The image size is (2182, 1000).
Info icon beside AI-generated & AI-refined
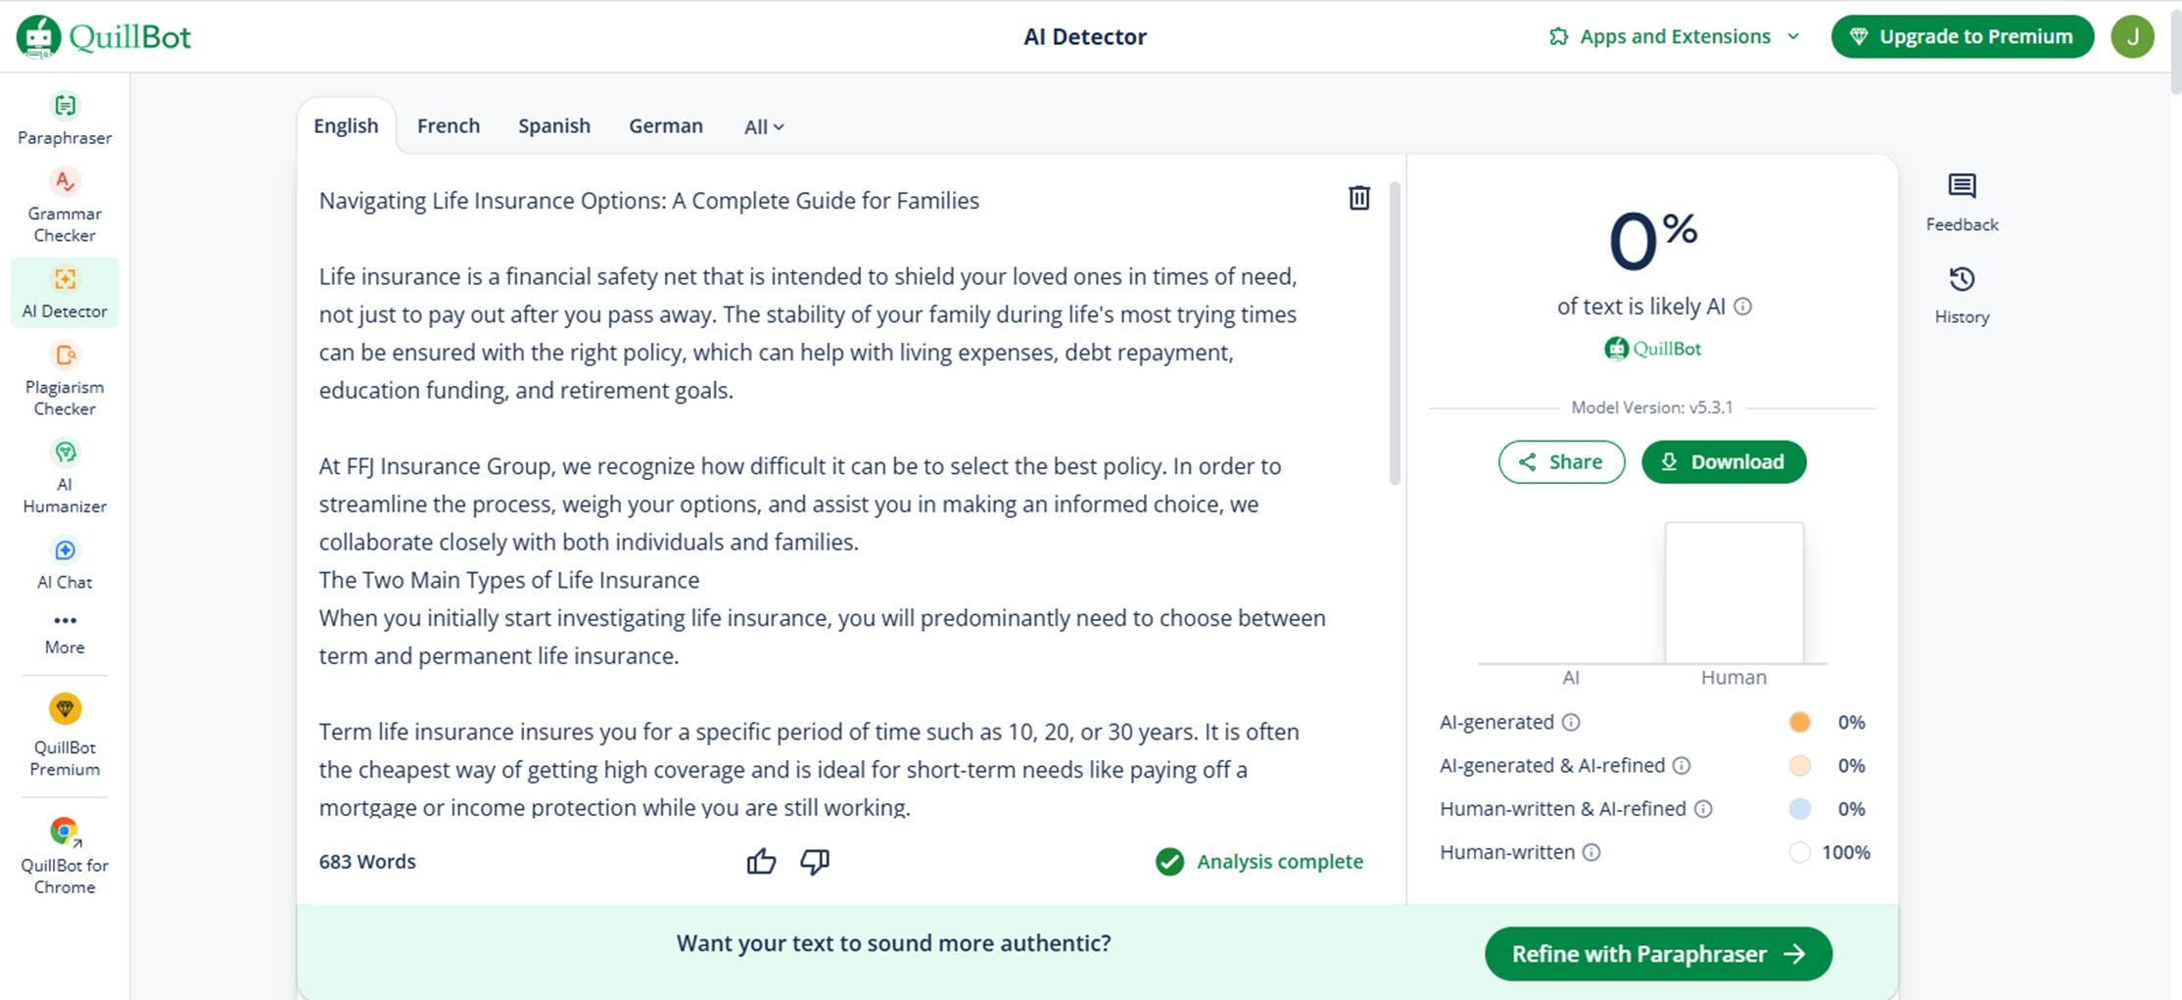pos(1682,765)
